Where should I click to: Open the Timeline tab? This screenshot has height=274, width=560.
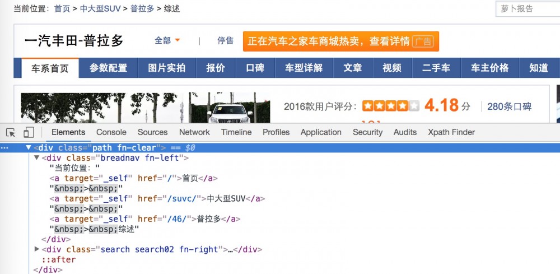coord(236,132)
